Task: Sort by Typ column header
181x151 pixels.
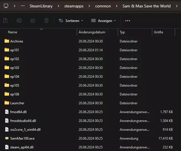Action: coord(122,32)
